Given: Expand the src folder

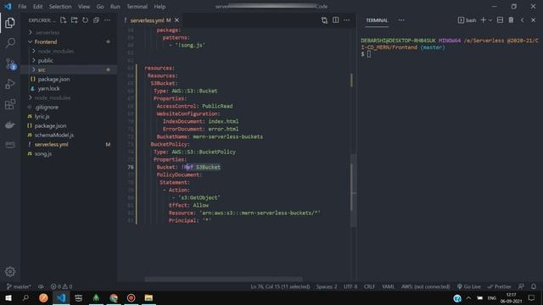Looking at the screenshot, I should pyautogui.click(x=69, y=69).
